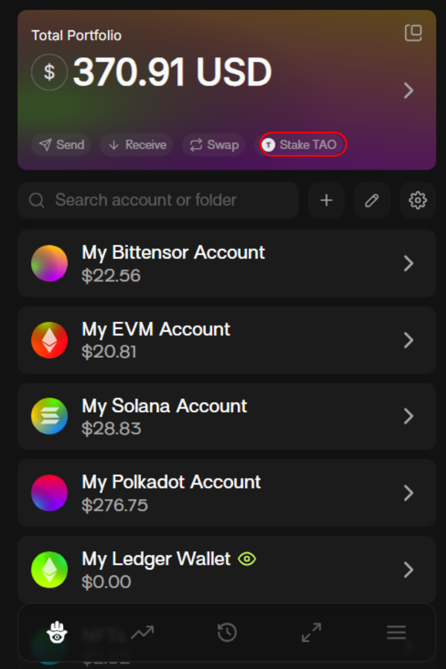The height and width of the screenshot is (669, 446).
Task: Click the pencil edit icon
Action: (x=372, y=200)
